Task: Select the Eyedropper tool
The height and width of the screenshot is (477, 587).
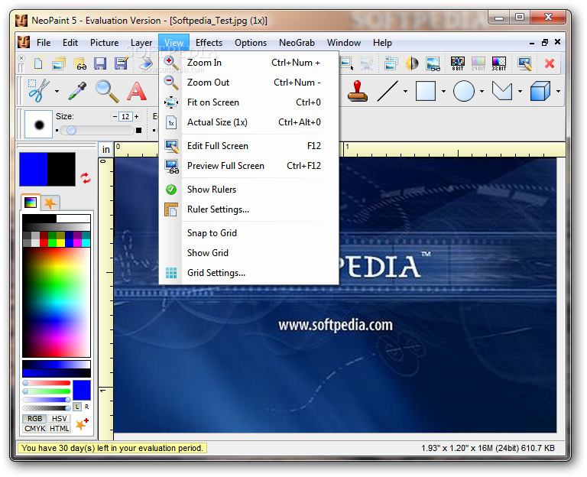Action: [x=77, y=91]
